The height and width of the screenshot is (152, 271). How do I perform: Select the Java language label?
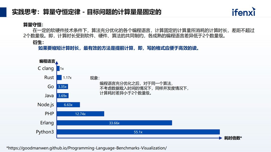[49, 96]
